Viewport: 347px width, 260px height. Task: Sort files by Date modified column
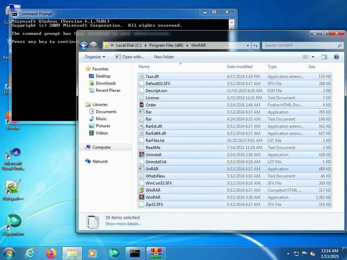pos(240,67)
